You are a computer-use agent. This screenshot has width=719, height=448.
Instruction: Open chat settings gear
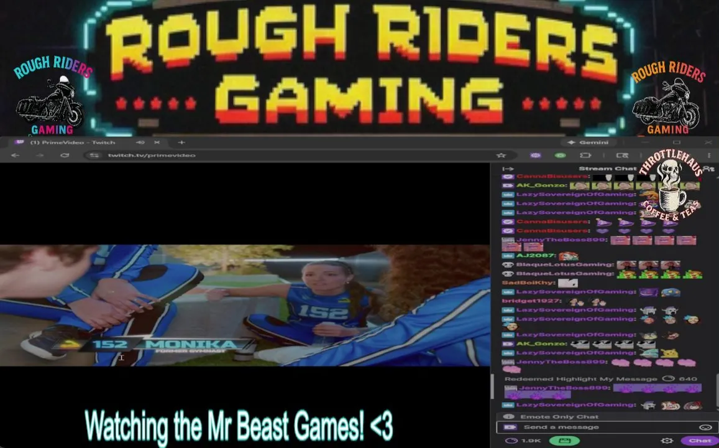click(667, 440)
